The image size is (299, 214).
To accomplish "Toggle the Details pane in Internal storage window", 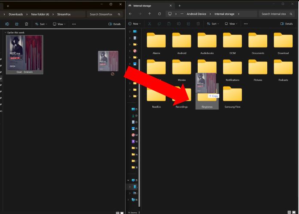I will tap(286, 24).
